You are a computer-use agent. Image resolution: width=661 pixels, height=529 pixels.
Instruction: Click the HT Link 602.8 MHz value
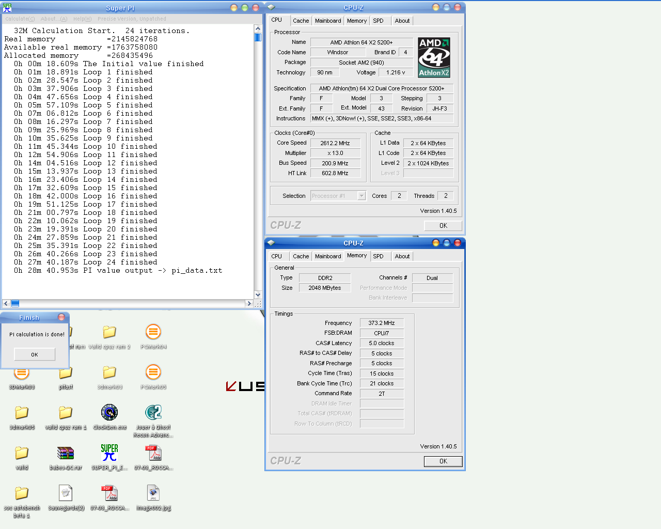pyautogui.click(x=335, y=173)
